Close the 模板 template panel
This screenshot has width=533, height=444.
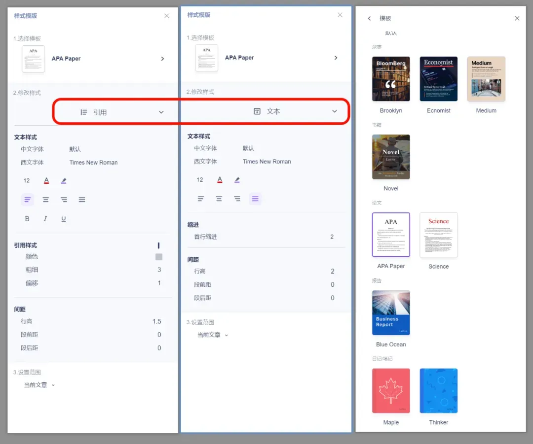pos(517,18)
